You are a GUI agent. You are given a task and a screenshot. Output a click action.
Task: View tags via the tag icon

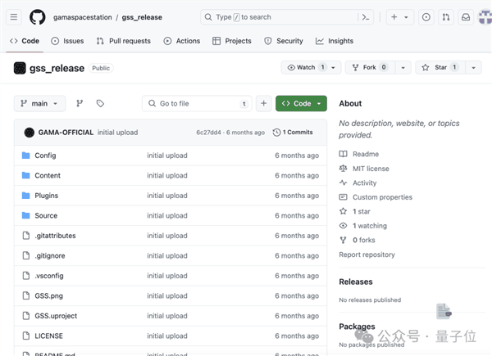[100, 104]
